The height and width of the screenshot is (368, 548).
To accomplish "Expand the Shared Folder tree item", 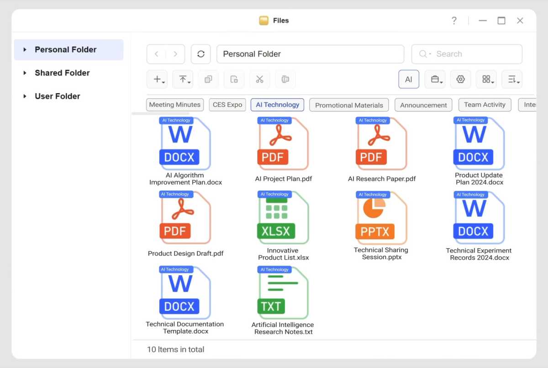I will click(x=25, y=73).
